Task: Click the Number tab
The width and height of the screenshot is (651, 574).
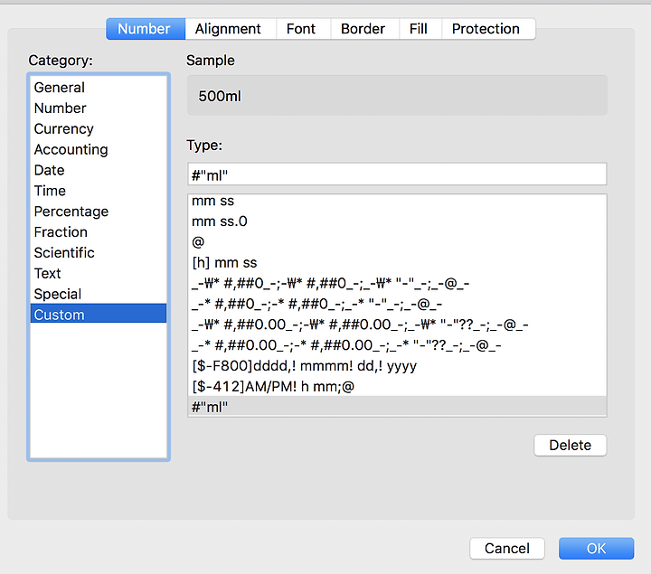Action: (146, 29)
